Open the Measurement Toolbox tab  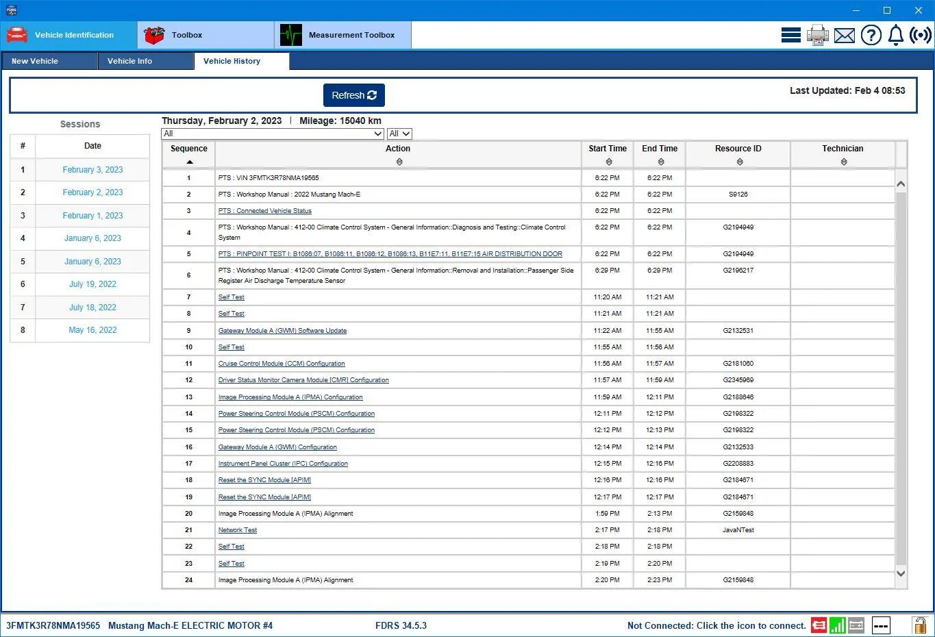point(343,35)
